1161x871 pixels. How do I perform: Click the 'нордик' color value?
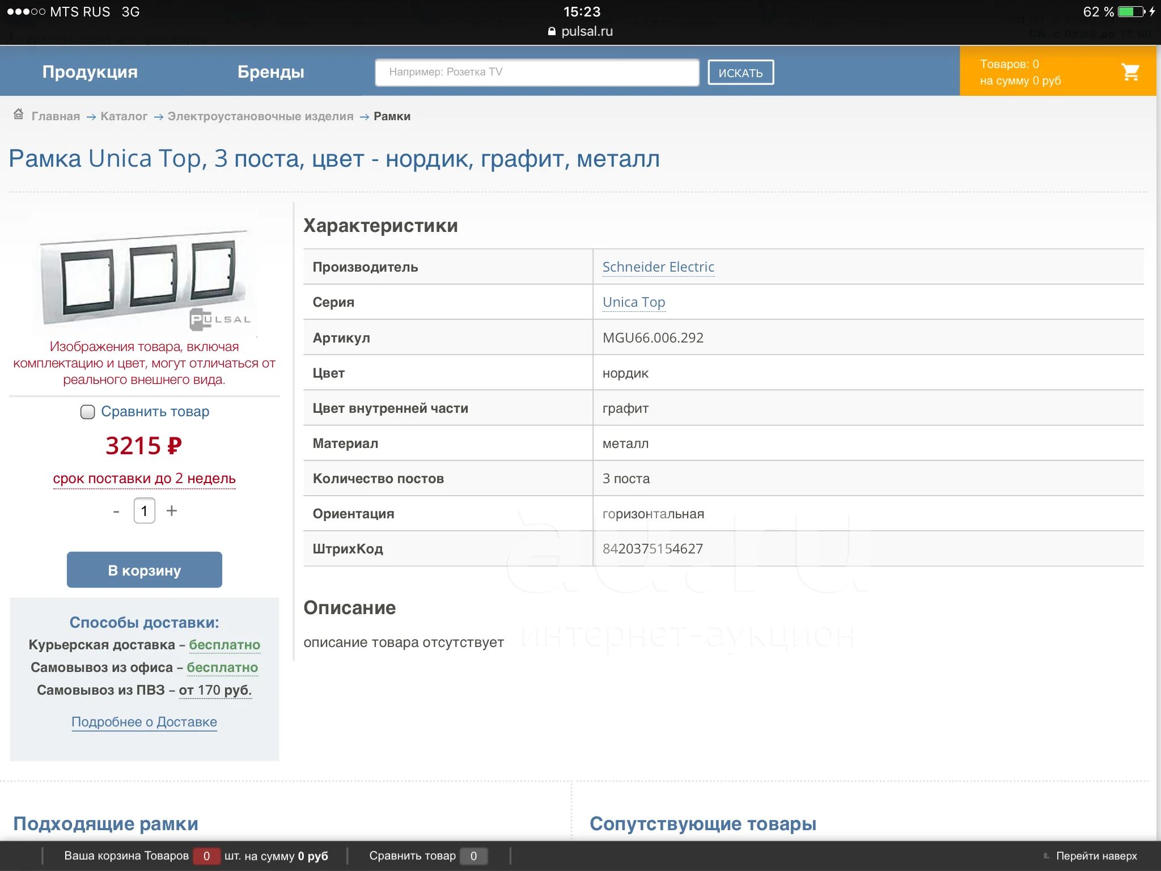pos(625,373)
